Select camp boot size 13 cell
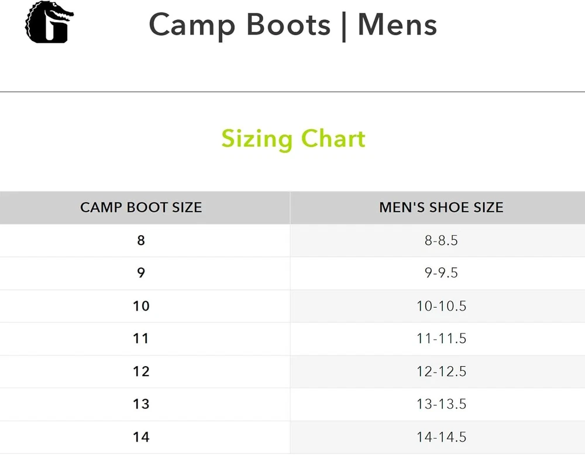Viewport: 585px width, 455px height. (x=141, y=404)
